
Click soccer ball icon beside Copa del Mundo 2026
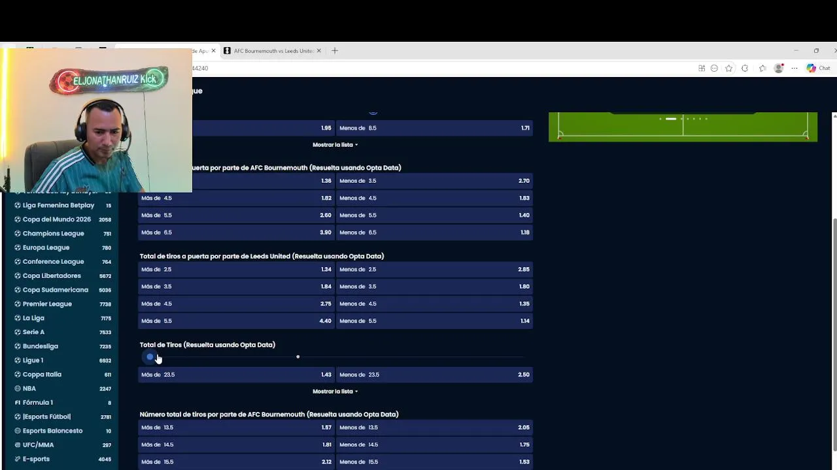18,219
